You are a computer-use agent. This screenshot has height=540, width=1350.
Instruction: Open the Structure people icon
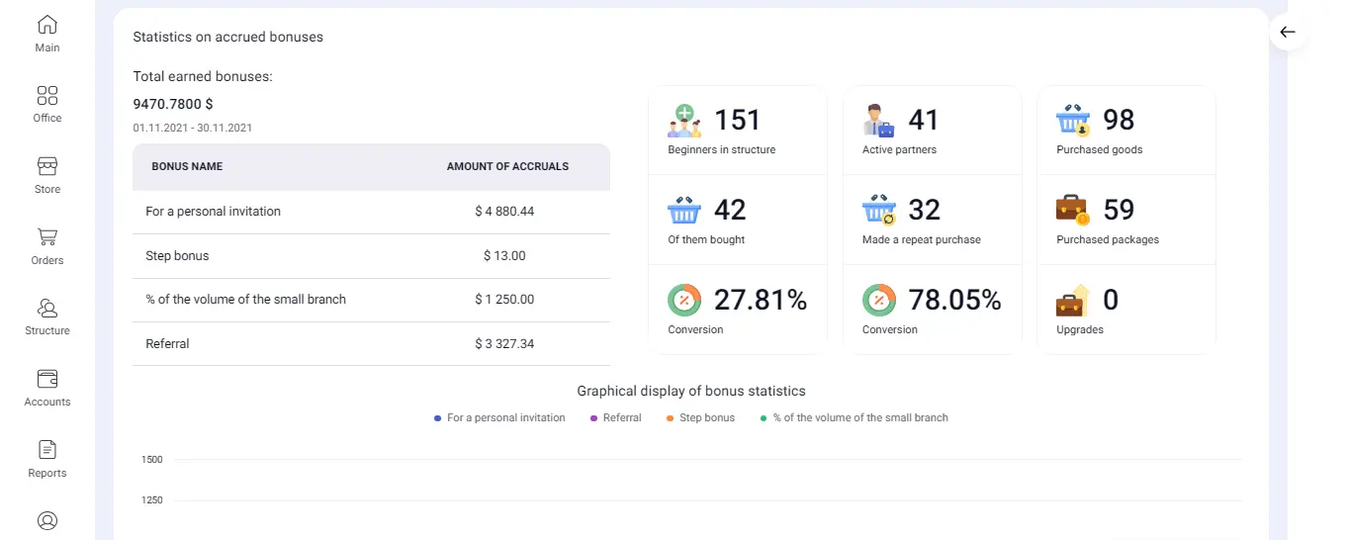point(47,309)
